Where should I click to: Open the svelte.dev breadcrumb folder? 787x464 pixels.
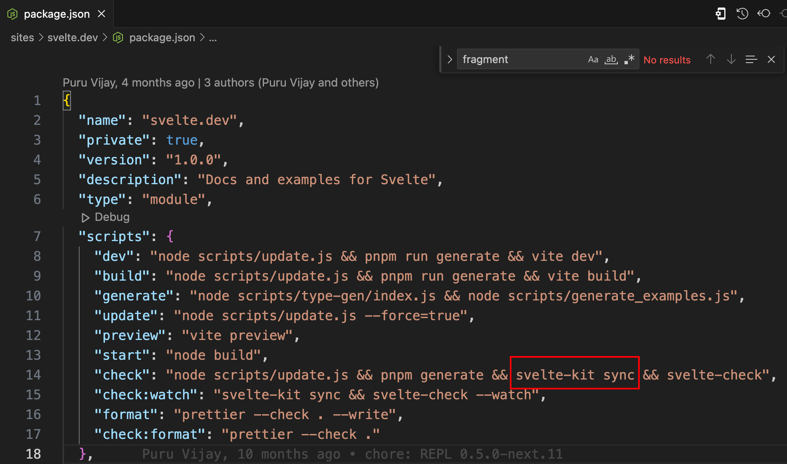pyautogui.click(x=73, y=37)
